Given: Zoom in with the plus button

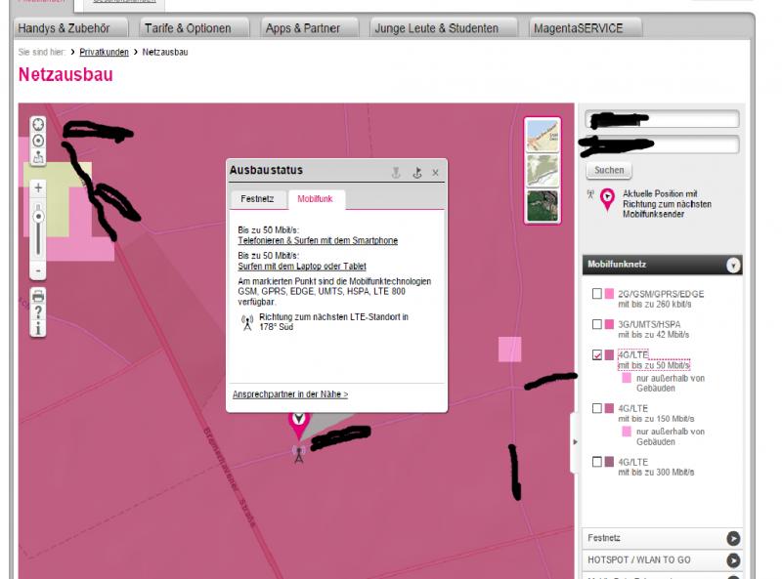Looking at the screenshot, I should (x=38, y=187).
